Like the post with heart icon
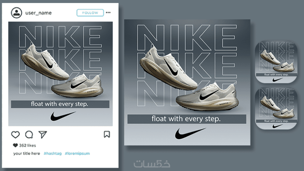This screenshot has height=171, width=304. pos(15,135)
